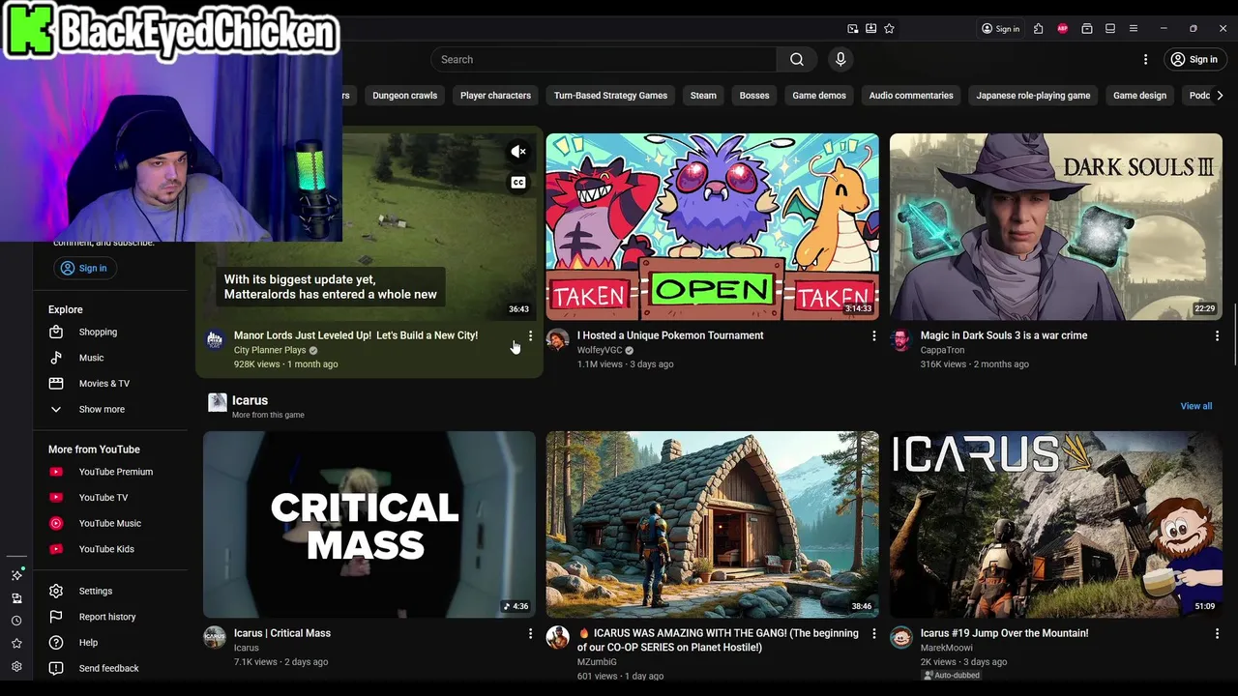This screenshot has height=696, width=1238.
Task: Select the Bosses chip
Action: point(754,95)
